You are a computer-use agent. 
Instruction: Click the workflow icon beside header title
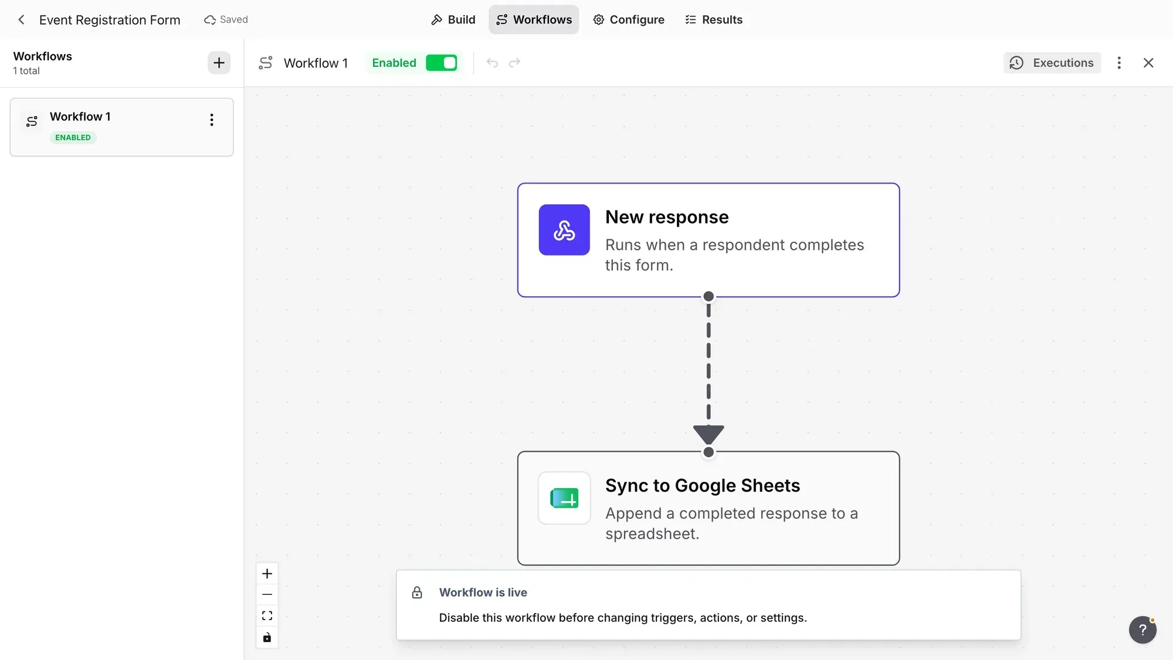[266, 63]
